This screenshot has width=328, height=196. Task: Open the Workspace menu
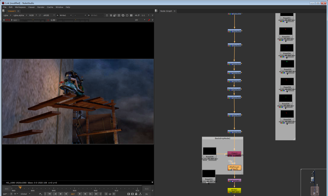click(x=20, y=7)
